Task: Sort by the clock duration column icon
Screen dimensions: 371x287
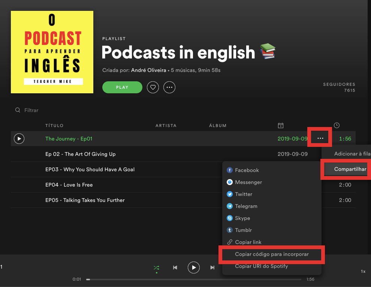Action: 337,126
